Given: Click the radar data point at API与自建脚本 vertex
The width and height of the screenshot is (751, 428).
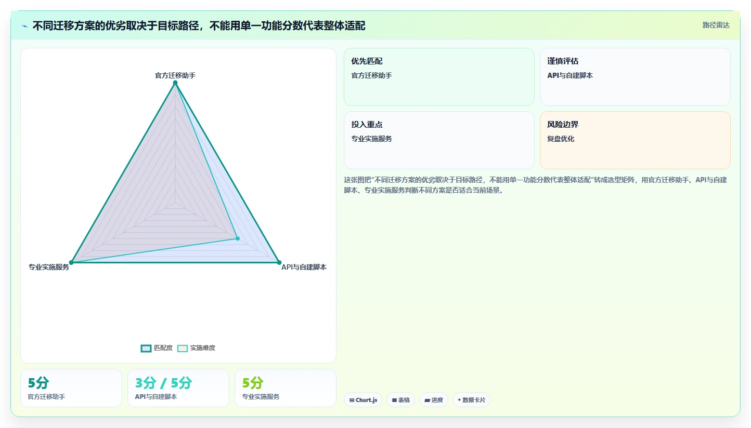Looking at the screenshot, I should tap(279, 262).
